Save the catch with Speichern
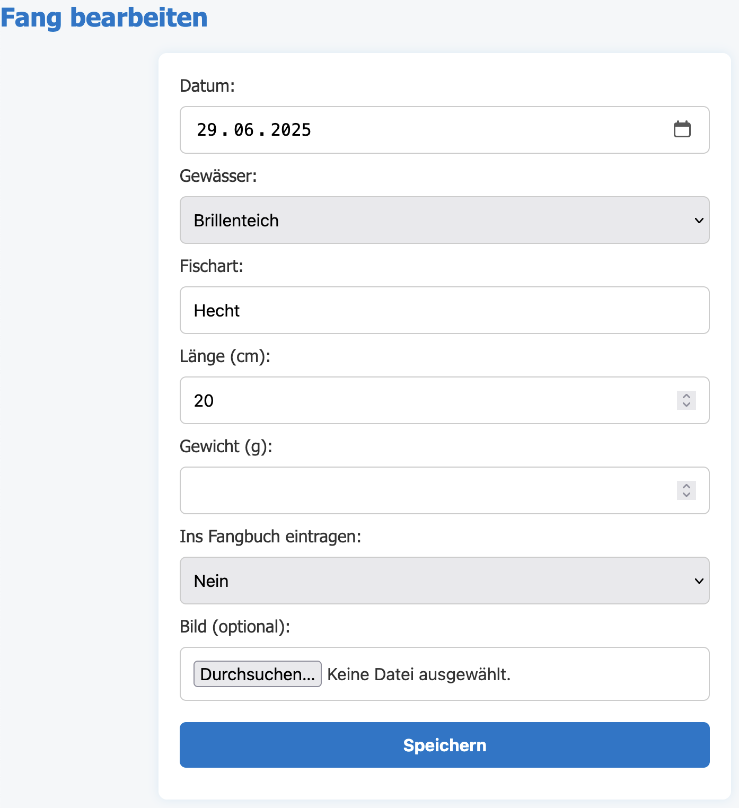 [x=445, y=745]
